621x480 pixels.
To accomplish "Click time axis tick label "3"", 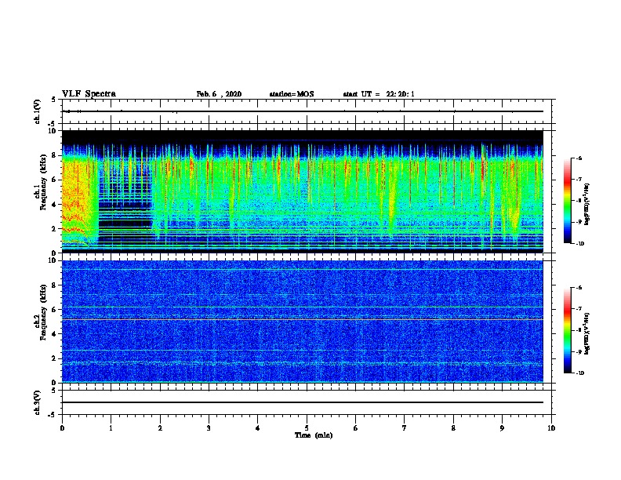I will (x=209, y=428).
